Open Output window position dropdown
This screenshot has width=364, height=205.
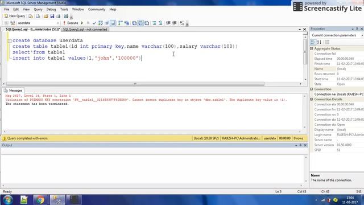[x=296, y=145]
